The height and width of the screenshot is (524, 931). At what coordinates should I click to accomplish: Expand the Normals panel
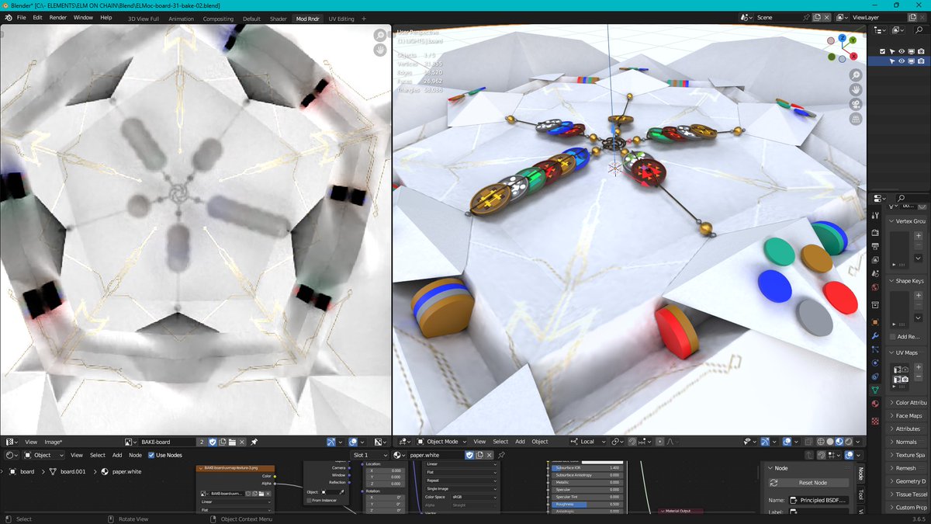[x=906, y=442]
